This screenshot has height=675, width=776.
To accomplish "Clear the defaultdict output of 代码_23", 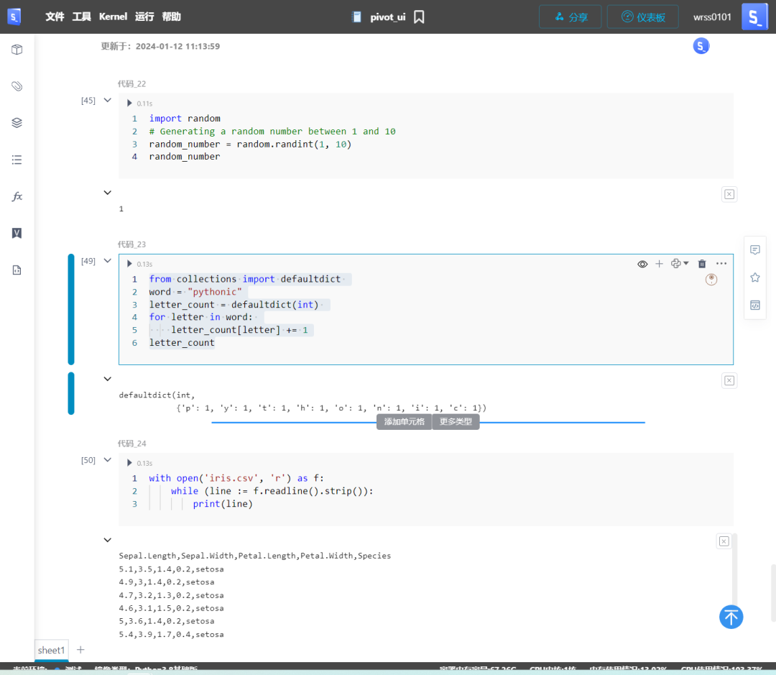I will point(729,380).
